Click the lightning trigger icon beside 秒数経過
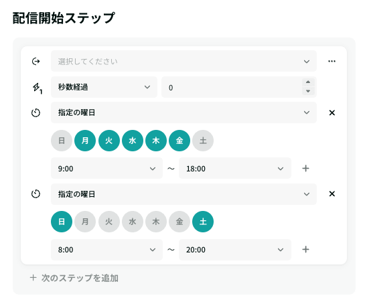Viewport: 365px width, 306px height. (x=37, y=88)
